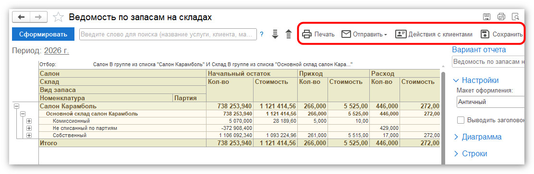Click the blue Сформировать button
Screen dimensions: 534x174
43,35
